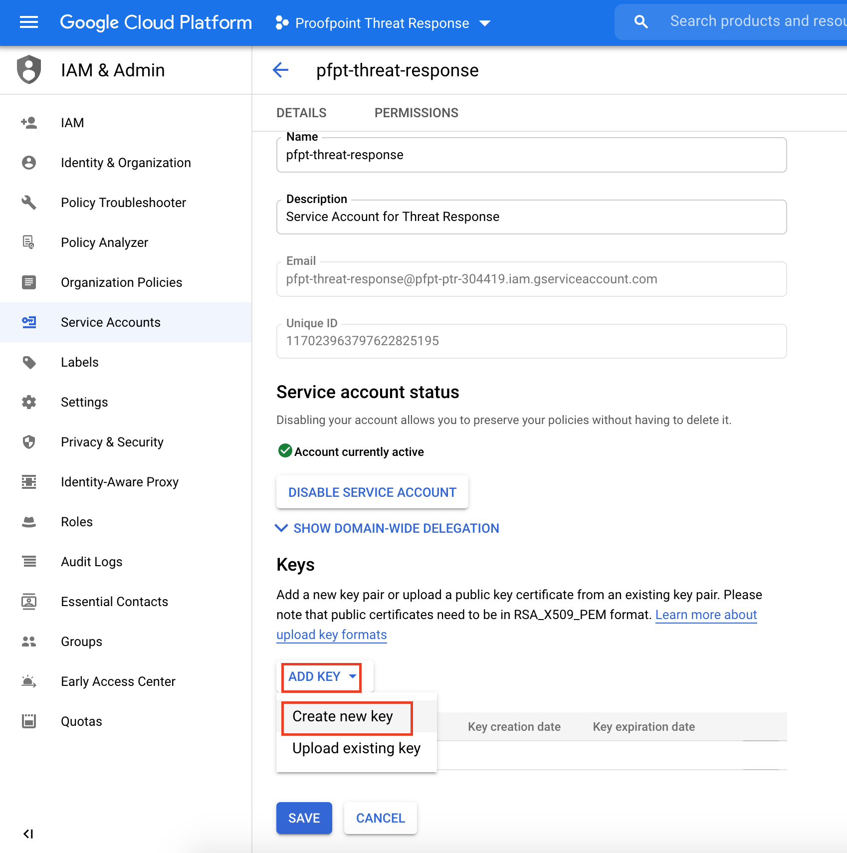The image size is (847, 853).
Task: Choose Upload existing key option
Action: tap(356, 748)
